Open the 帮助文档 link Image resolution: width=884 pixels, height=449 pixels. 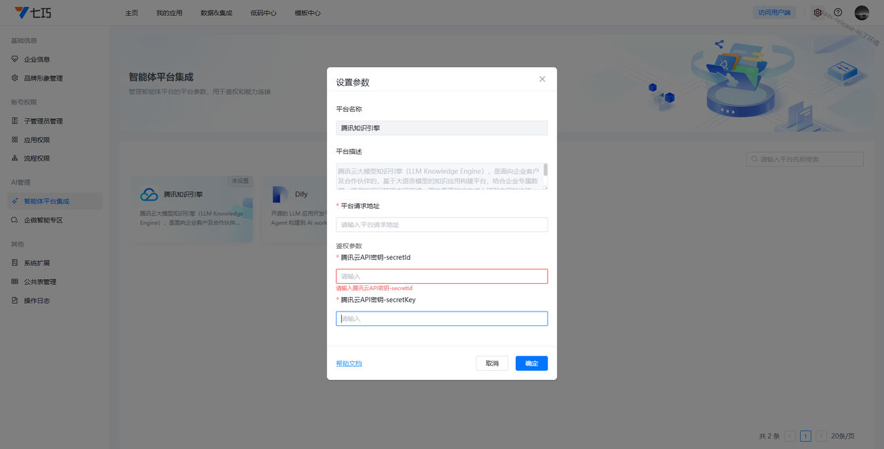[349, 363]
